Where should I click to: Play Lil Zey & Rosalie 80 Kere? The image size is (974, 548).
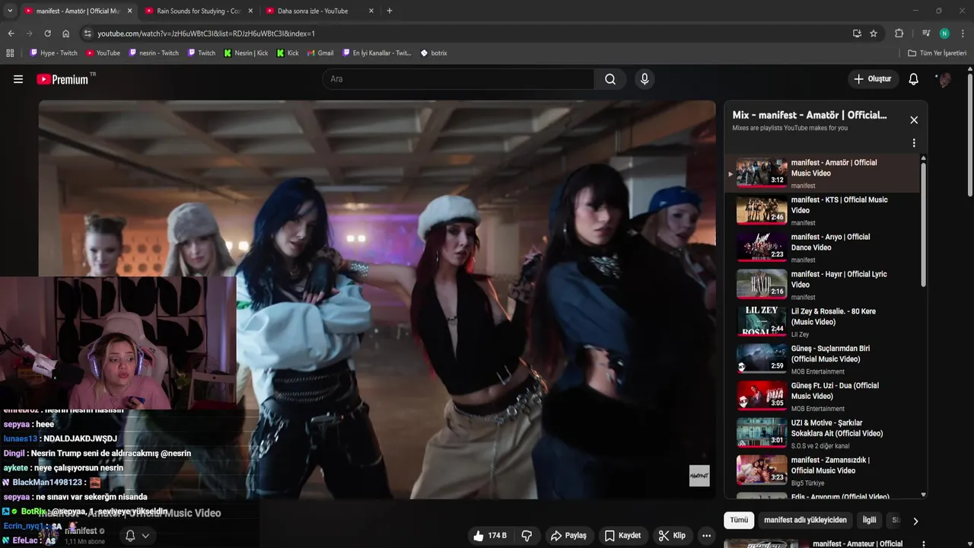(x=822, y=322)
